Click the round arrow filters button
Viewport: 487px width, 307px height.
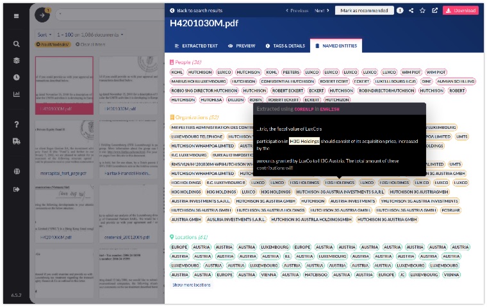pyautogui.click(x=42, y=15)
